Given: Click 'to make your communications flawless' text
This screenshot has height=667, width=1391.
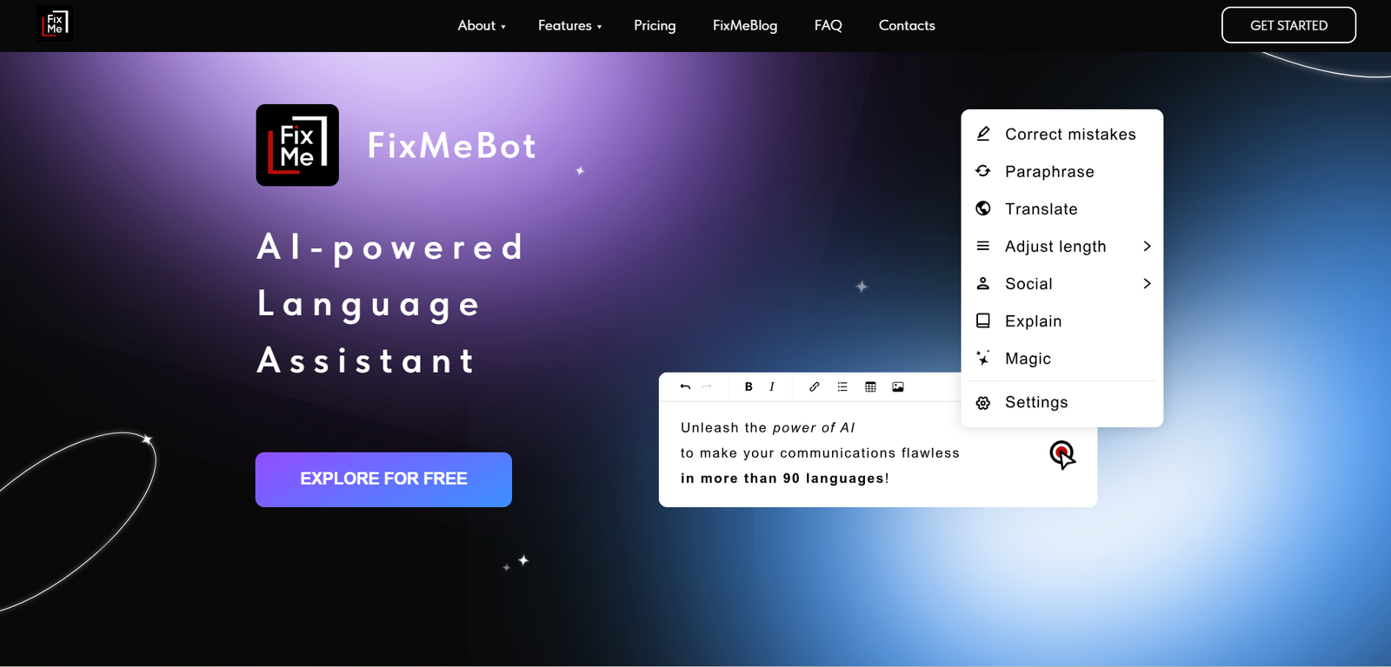Looking at the screenshot, I should tap(820, 452).
